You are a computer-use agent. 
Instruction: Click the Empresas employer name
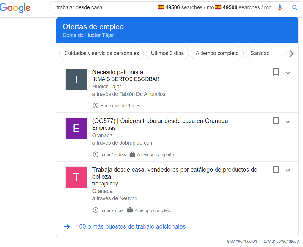(x=104, y=128)
